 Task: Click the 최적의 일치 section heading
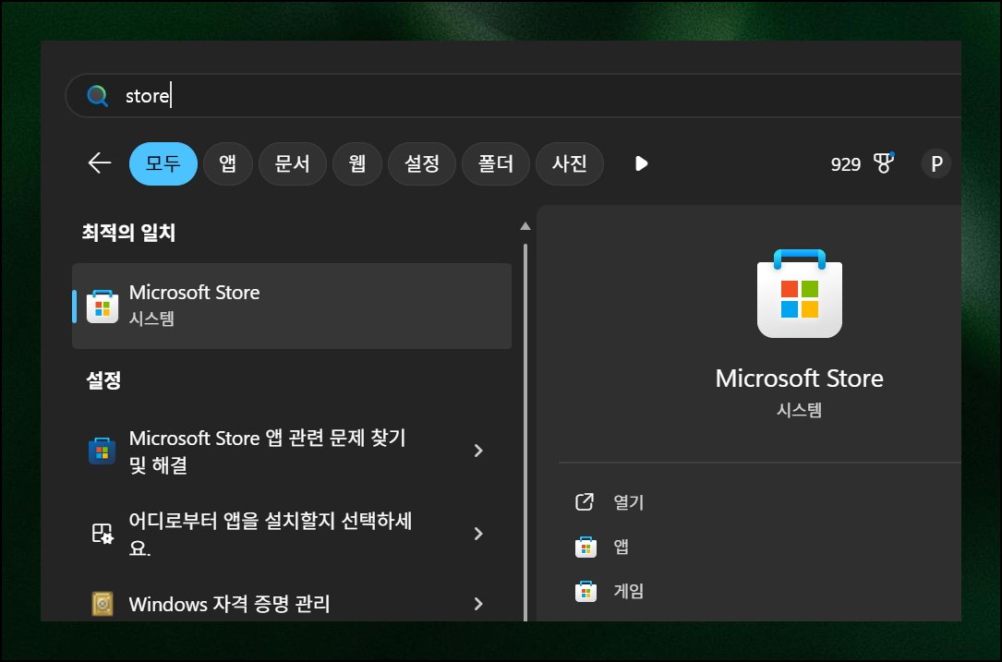click(x=128, y=232)
